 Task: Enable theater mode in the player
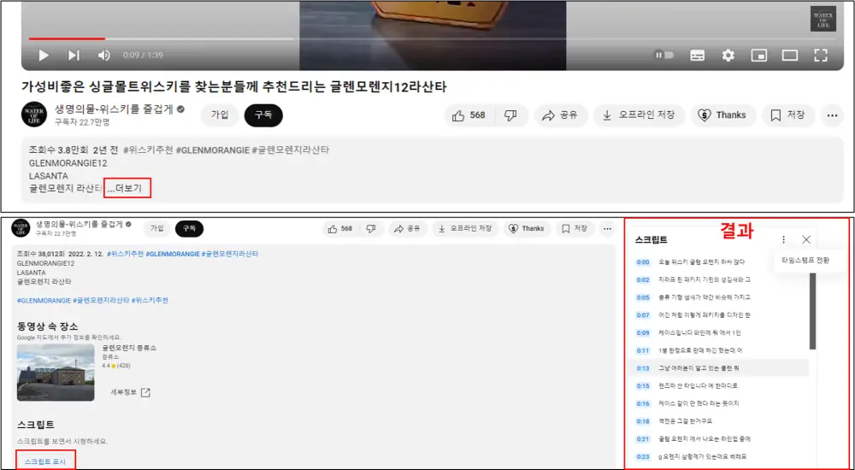tap(790, 55)
